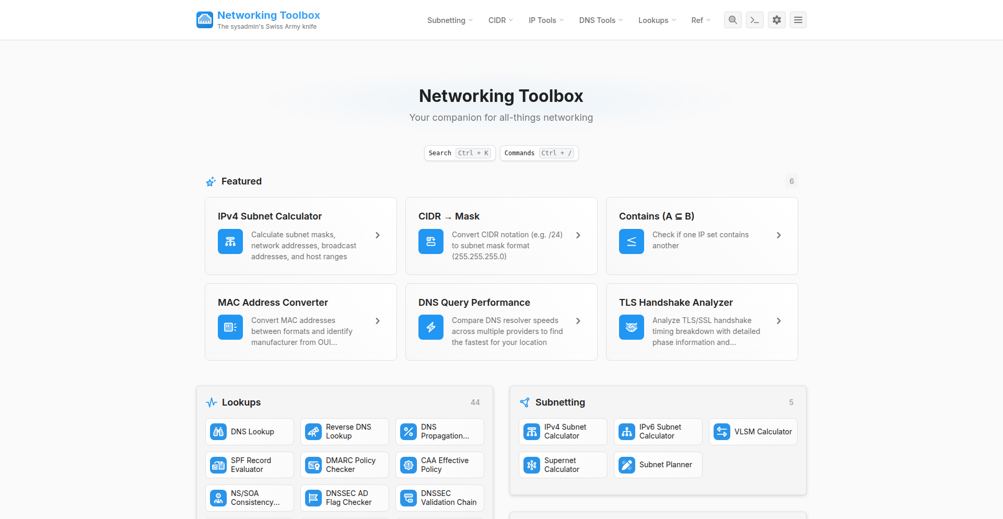Screen dimensions: 1003x519
Task: Click the DNS Query Performance lightning icon
Action: point(431,327)
